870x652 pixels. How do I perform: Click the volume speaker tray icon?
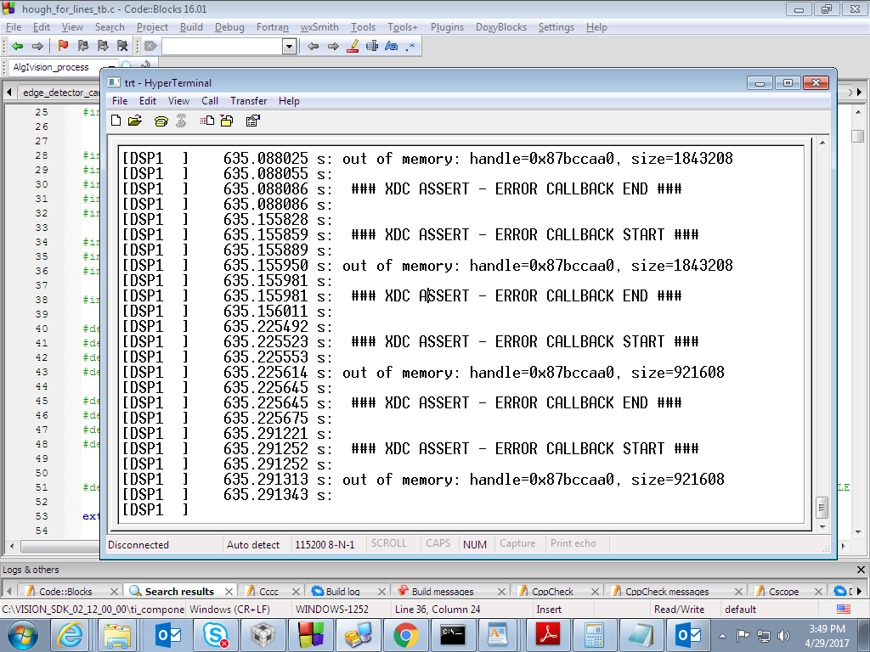783,635
